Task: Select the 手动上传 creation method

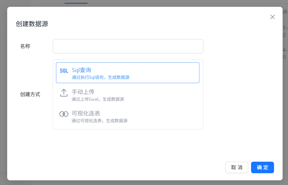Action: (127, 95)
